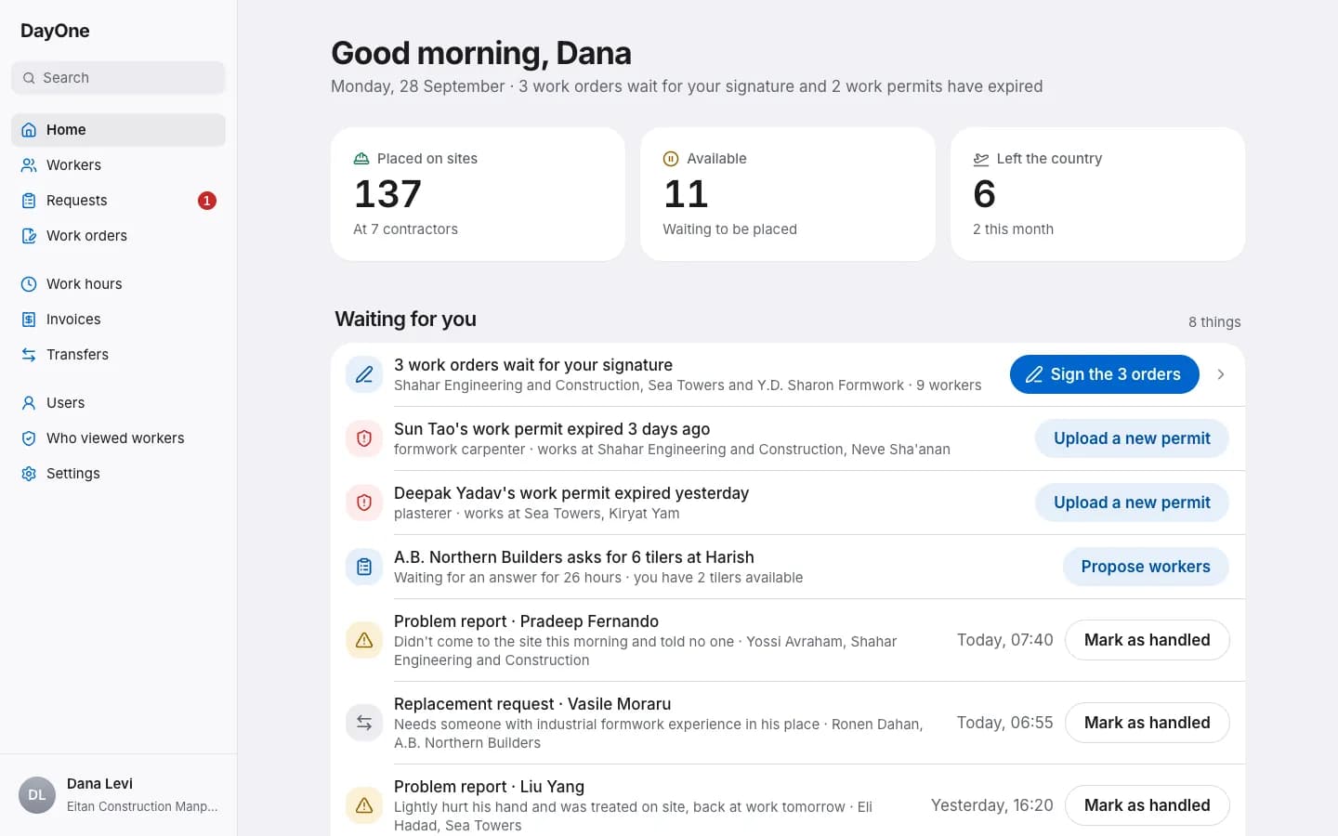The height and width of the screenshot is (836, 1338).
Task: Mark Vasile Moraru replacement request as handled
Action: coord(1147,723)
